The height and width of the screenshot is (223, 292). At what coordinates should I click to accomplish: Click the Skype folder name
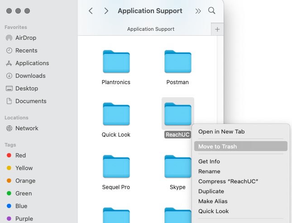(177, 187)
